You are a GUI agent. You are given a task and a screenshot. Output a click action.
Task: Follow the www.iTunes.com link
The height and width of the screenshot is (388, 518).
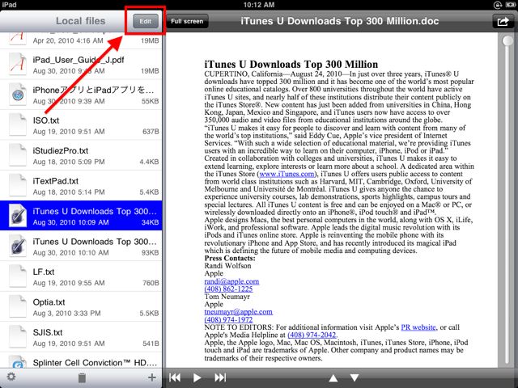tap(287, 174)
